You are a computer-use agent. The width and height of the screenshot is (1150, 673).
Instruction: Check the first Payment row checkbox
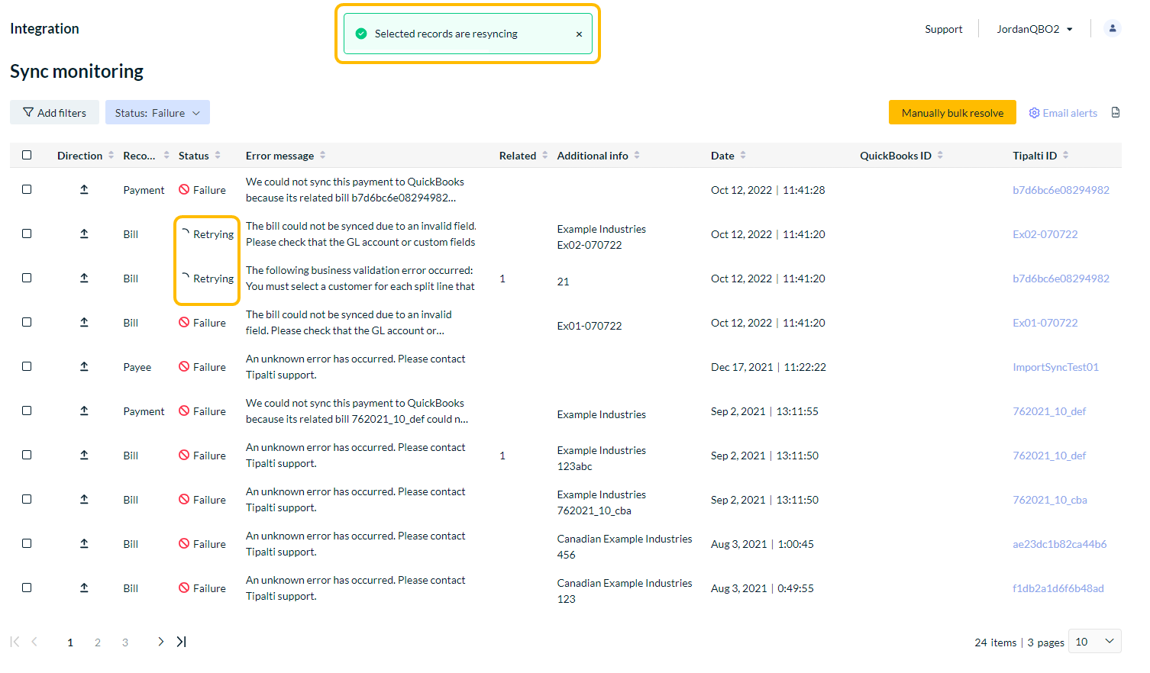click(x=27, y=189)
